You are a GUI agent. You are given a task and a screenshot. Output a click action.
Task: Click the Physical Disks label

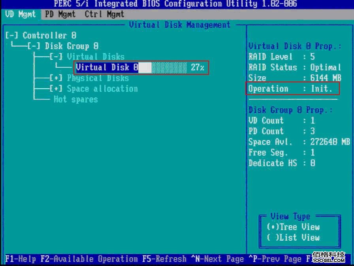click(98, 78)
